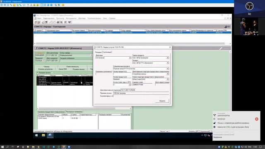
Task: Expand the Группа продукта dropdown
Action: (x=167, y=58)
